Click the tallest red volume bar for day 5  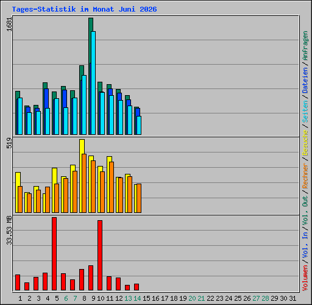point(54,254)
